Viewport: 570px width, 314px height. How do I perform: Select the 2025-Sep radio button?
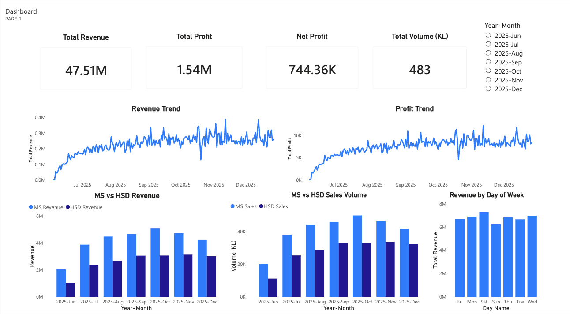(x=488, y=62)
